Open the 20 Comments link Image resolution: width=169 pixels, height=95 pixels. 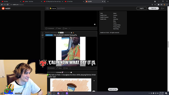(51, 68)
